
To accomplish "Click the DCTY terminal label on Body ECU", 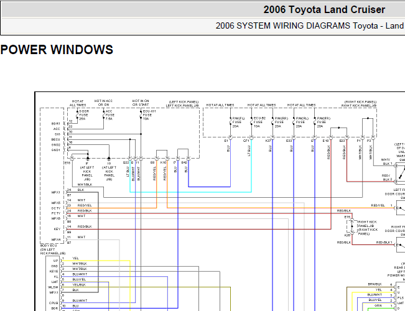I will pyautogui.click(x=56, y=208).
